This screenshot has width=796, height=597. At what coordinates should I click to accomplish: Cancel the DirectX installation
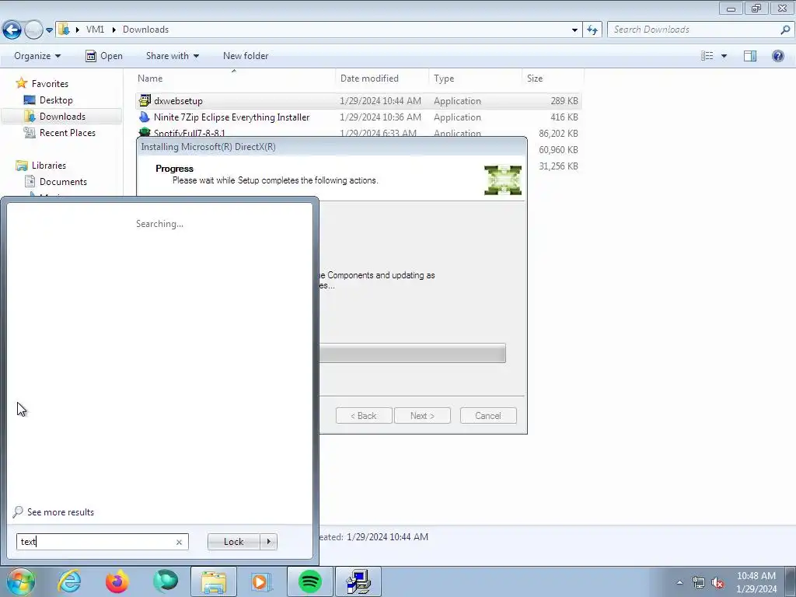tap(488, 416)
